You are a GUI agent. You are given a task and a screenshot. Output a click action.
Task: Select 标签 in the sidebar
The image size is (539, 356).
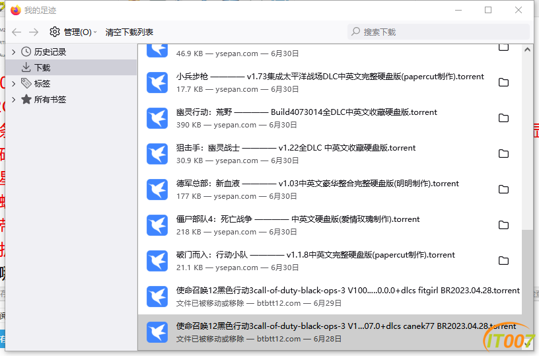tap(42, 83)
